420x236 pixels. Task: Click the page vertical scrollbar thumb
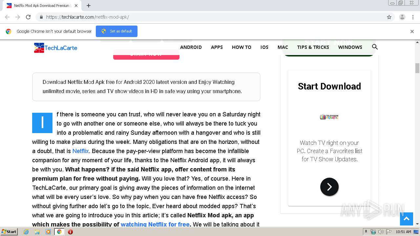417,68
